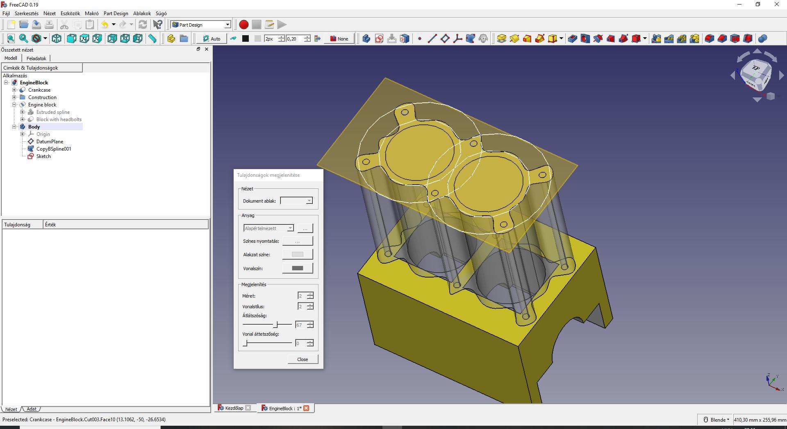The height and width of the screenshot is (429, 787).
Task: Click the Create body icon
Action: tap(366, 38)
